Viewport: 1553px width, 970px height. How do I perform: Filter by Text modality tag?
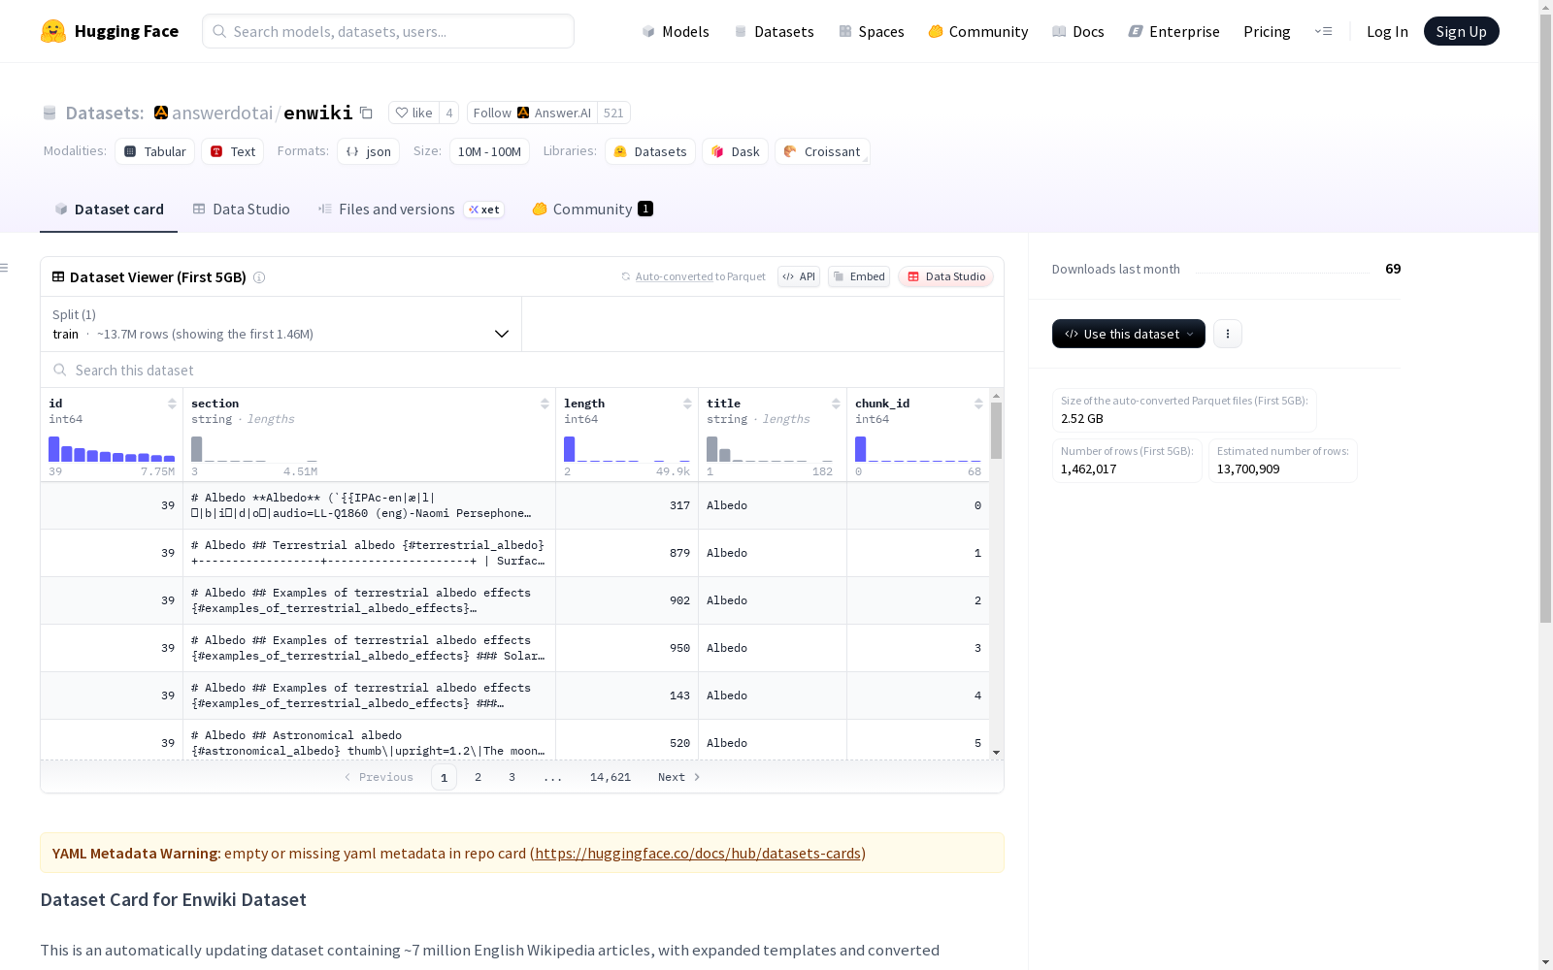click(x=233, y=151)
